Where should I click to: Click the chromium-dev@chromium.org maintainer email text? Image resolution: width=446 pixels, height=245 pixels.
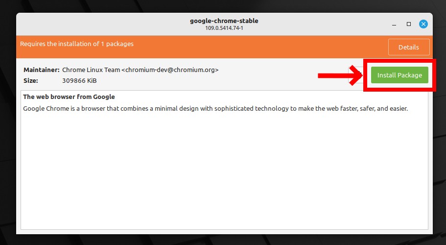(x=170, y=70)
